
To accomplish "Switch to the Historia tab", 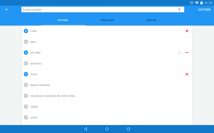I will click(63, 20).
